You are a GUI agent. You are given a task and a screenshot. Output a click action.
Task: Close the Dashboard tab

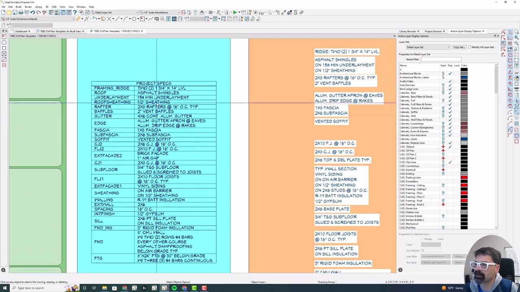point(29,31)
